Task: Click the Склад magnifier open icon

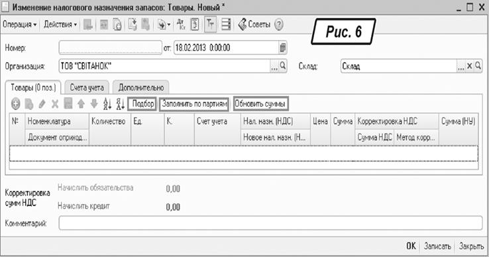Action: coord(478,66)
